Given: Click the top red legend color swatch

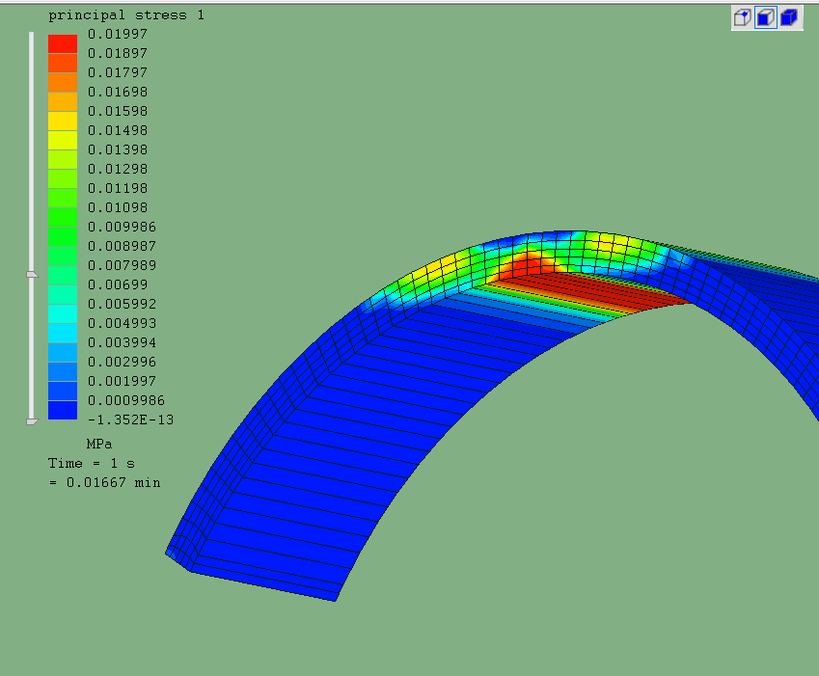Looking at the screenshot, I should pyautogui.click(x=63, y=43).
